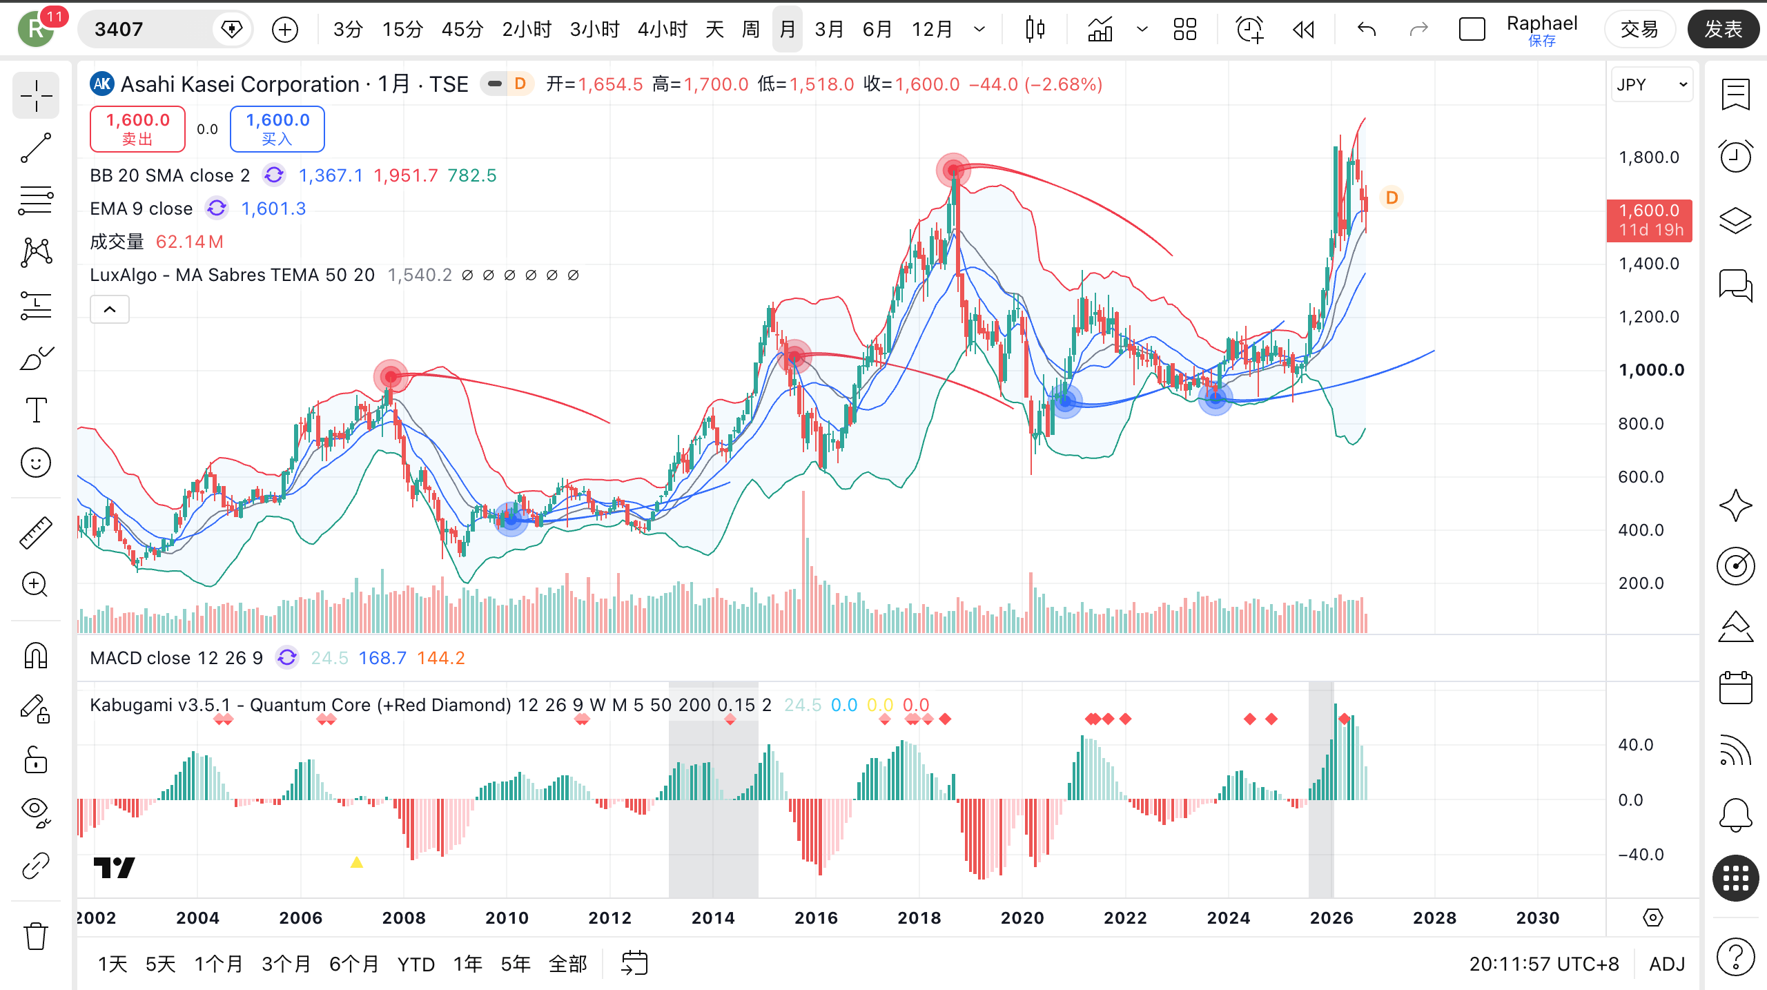Set the range to 5年
1767x990 pixels.
(516, 964)
